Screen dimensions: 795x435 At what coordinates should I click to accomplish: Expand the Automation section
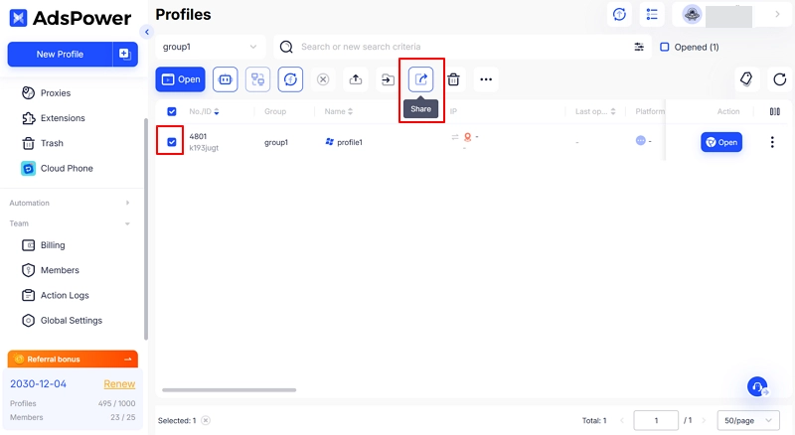70,203
